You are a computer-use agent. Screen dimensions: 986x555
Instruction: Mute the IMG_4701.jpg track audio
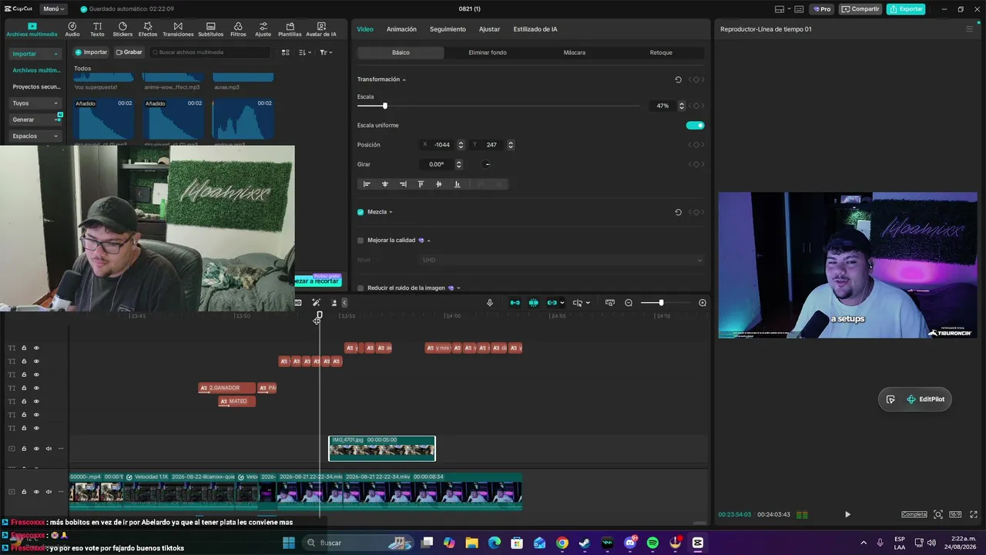[49, 449]
